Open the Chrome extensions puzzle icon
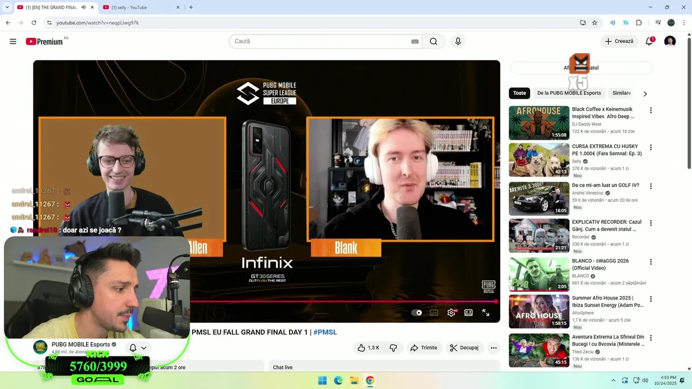 coord(639,23)
